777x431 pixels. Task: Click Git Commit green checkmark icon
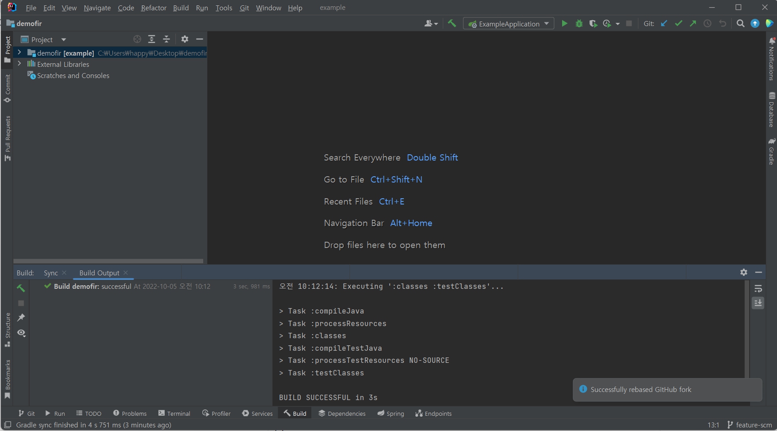(x=678, y=23)
